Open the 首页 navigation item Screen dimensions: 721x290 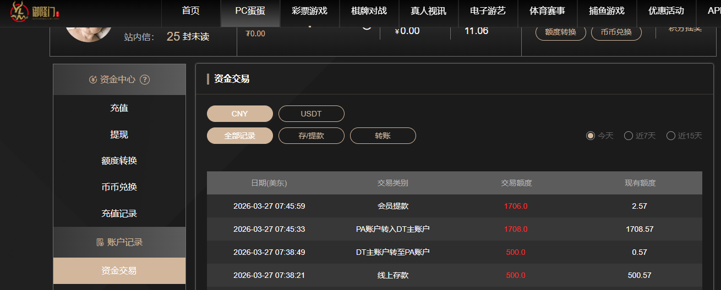190,11
